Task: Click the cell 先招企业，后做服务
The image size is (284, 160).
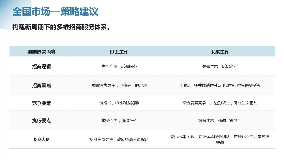Action: [x=119, y=67]
